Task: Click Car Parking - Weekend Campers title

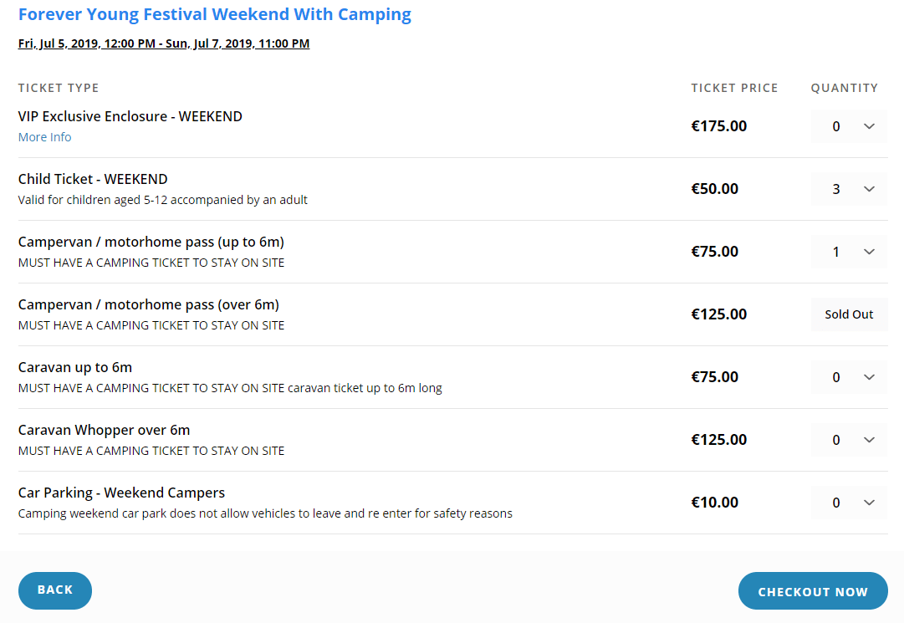Action: point(121,493)
